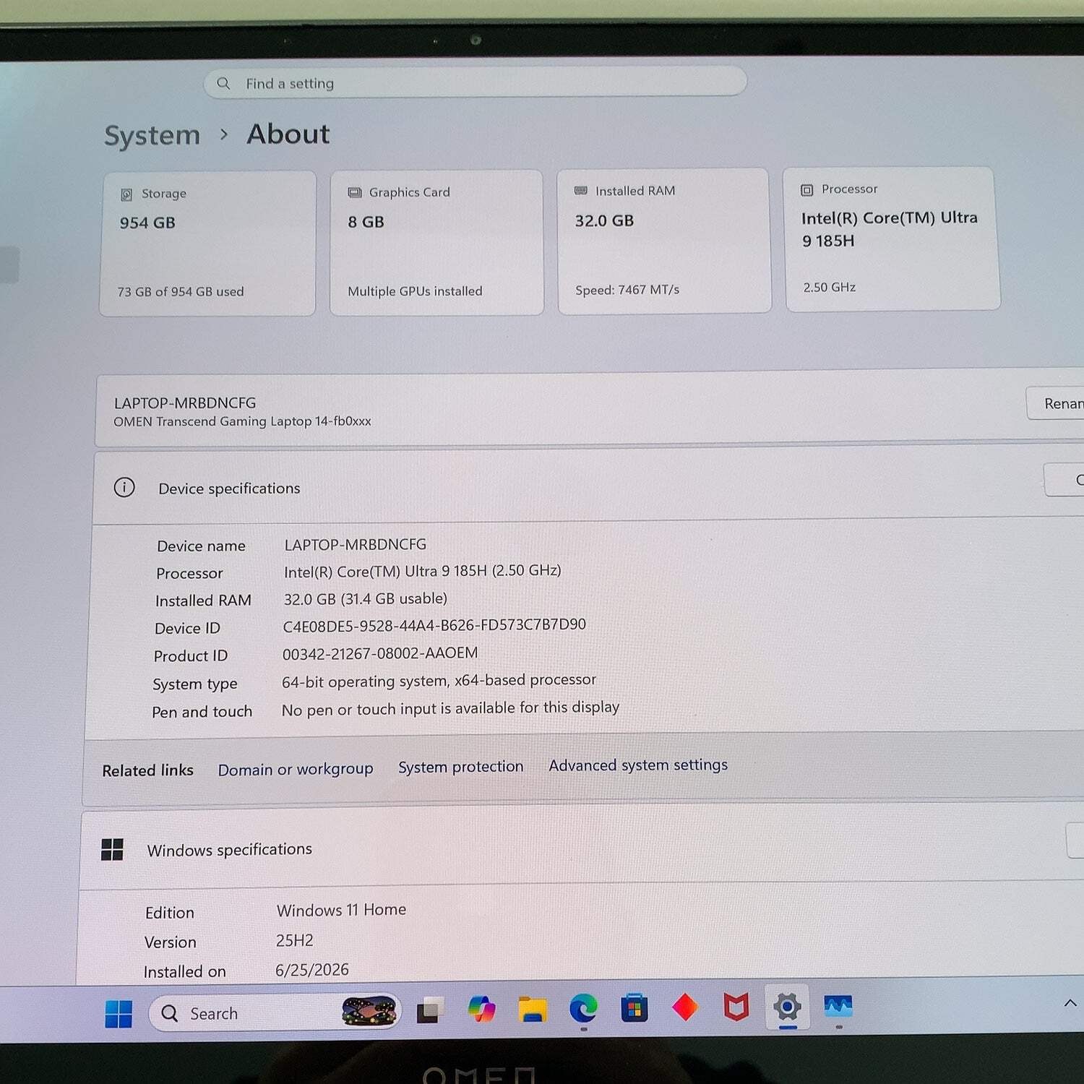The image size is (1084, 1084).
Task: Click the Settings gear in the taskbar
Action: (787, 1006)
